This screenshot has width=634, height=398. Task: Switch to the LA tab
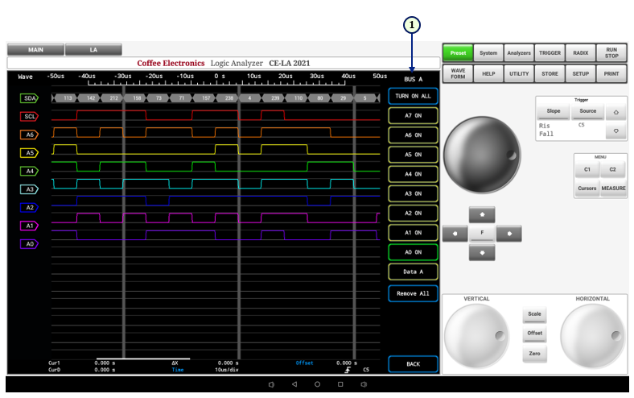[93, 50]
